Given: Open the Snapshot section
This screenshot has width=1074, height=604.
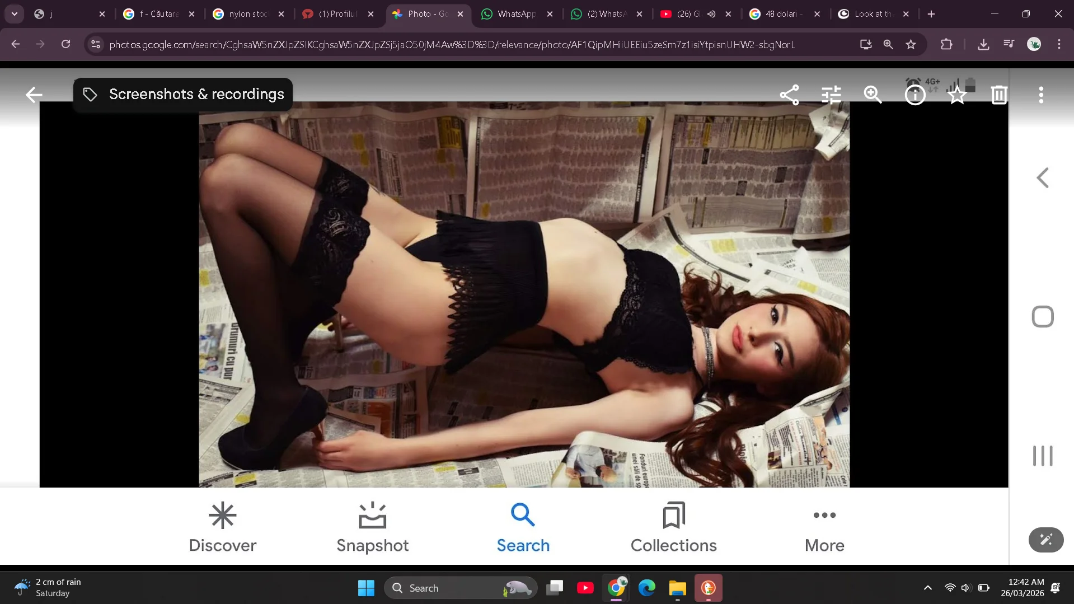Looking at the screenshot, I should click(372, 528).
